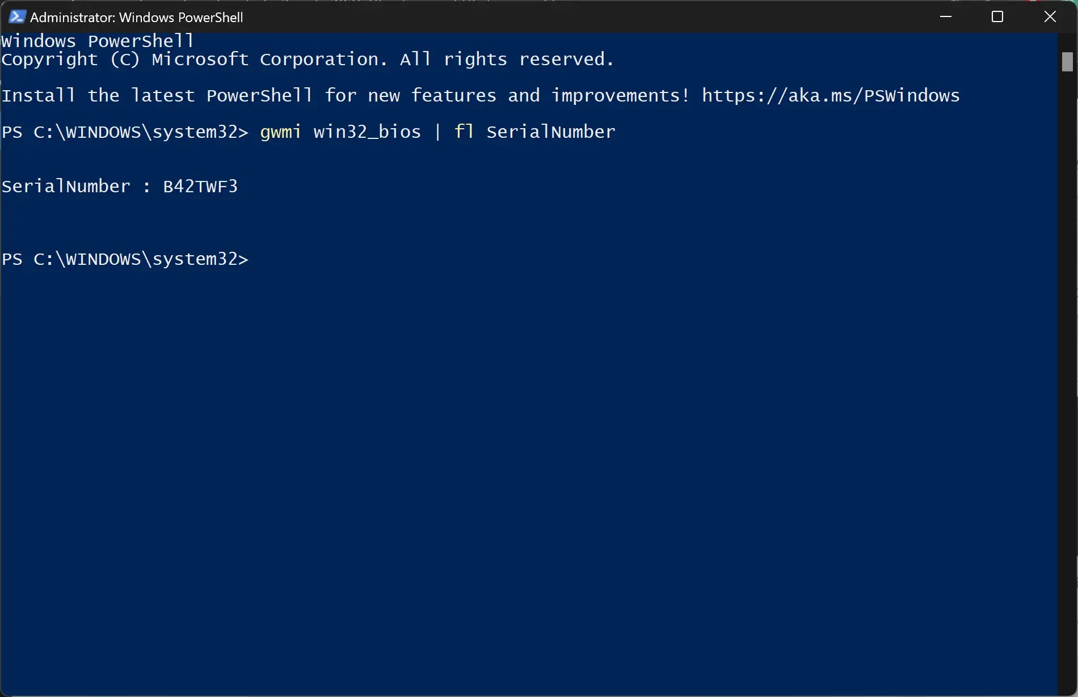Viewport: 1078px width, 697px height.
Task: Click the maximize button
Action: point(997,16)
